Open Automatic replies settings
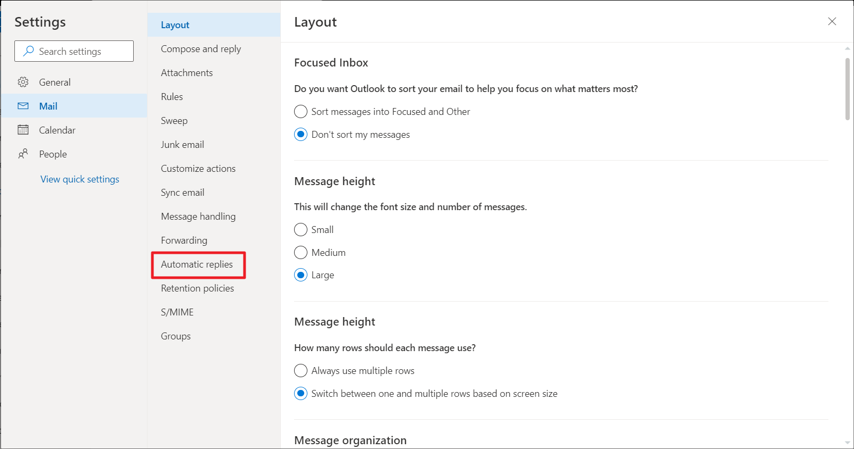854x449 pixels. pos(214,264)
